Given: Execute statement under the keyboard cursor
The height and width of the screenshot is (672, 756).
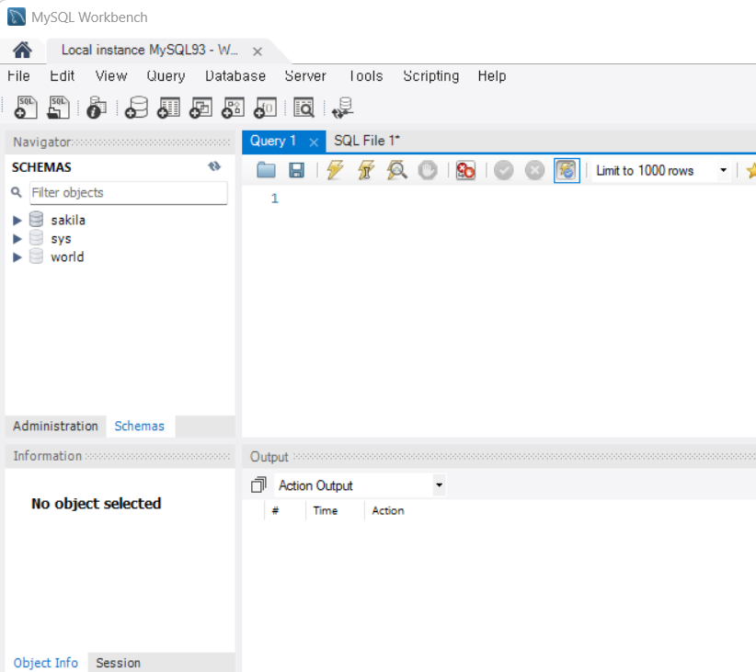Looking at the screenshot, I should [366, 170].
